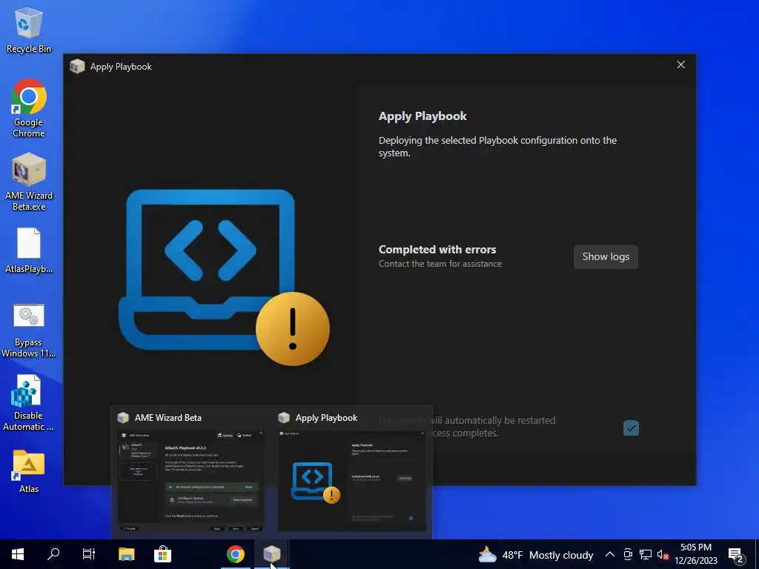The image size is (759, 569).
Task: Open Task View on the taskbar
Action: 89,554
